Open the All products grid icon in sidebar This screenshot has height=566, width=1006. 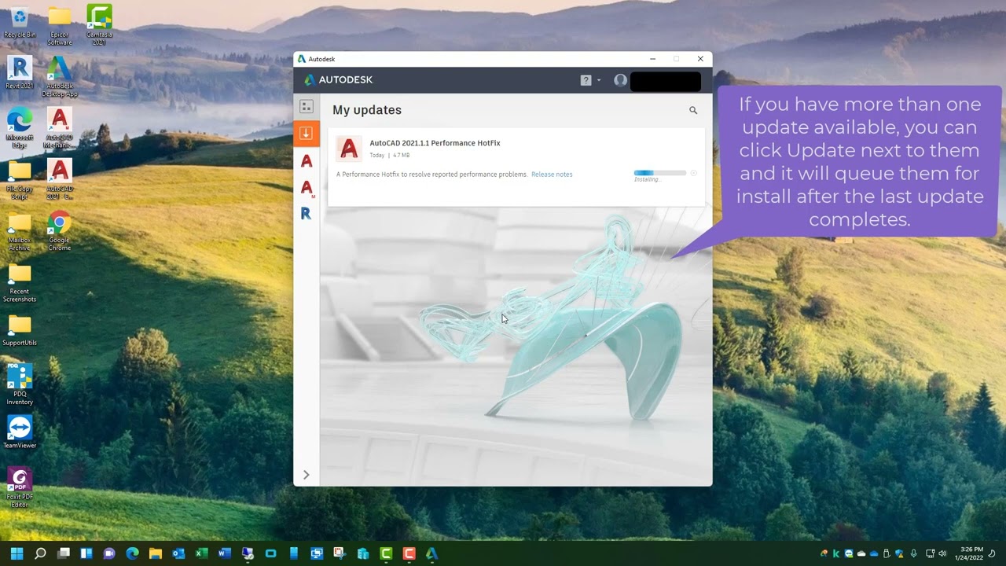pos(307,107)
